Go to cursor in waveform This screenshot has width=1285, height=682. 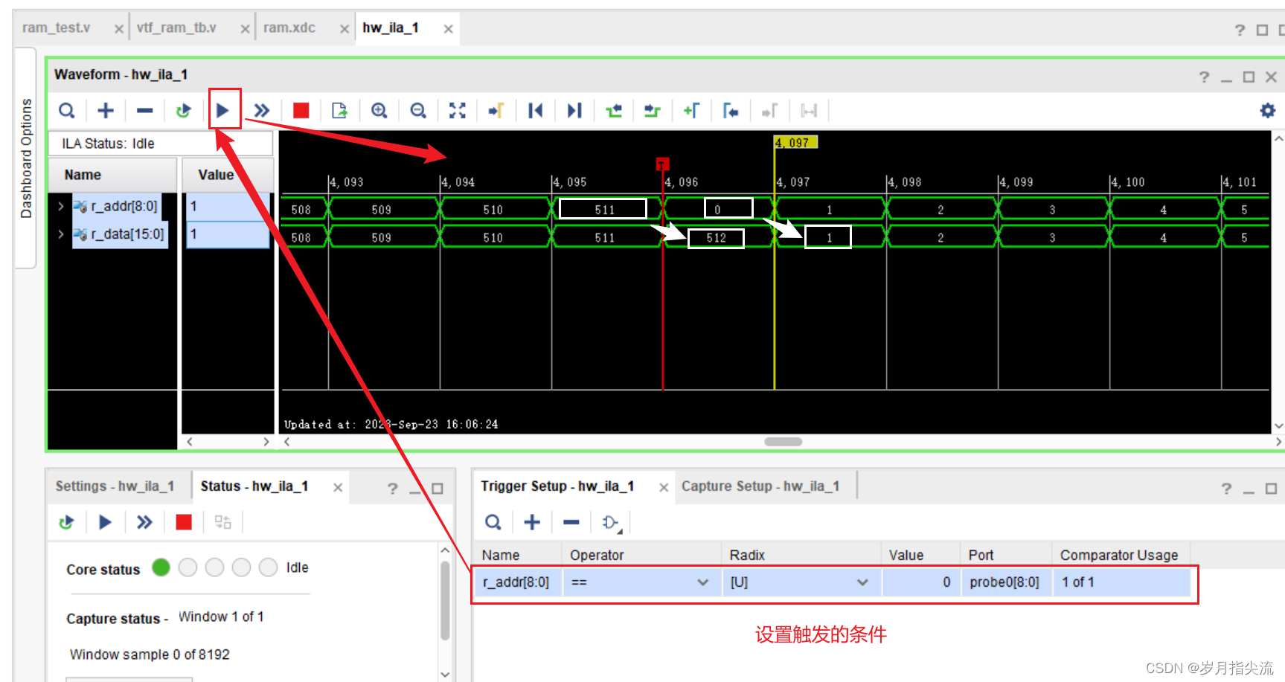point(496,111)
